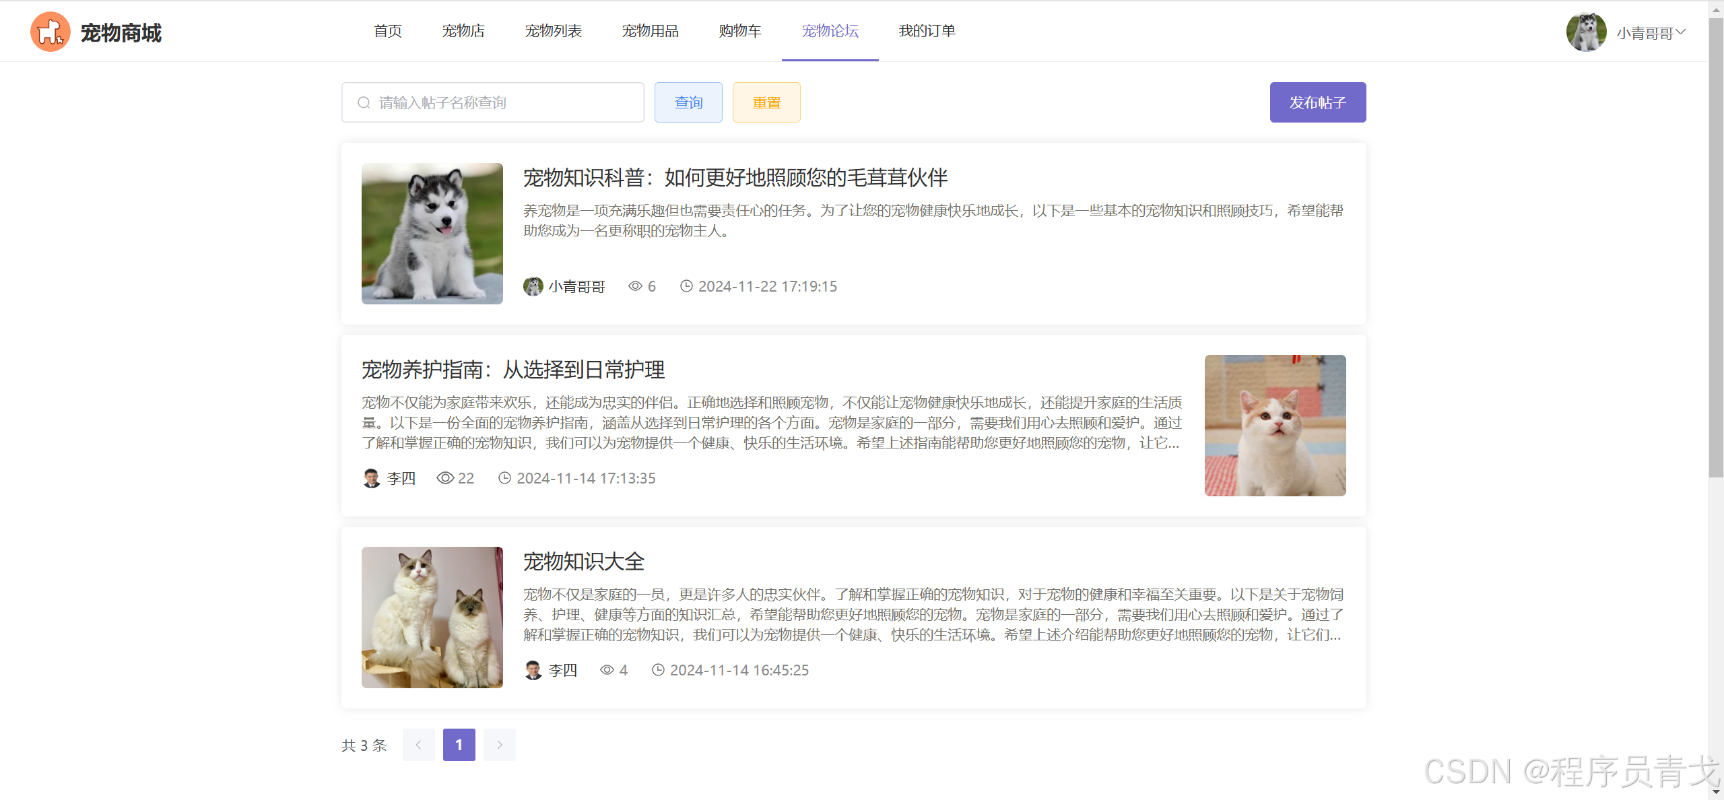Viewport: 1724px width, 800px height.
Task: Click the clock icon beside 2024-11-22 timestamp
Action: tap(686, 286)
